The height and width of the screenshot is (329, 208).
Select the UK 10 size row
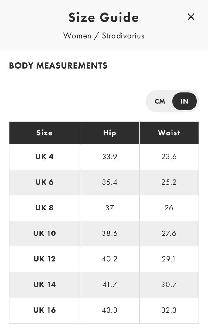[45, 233]
